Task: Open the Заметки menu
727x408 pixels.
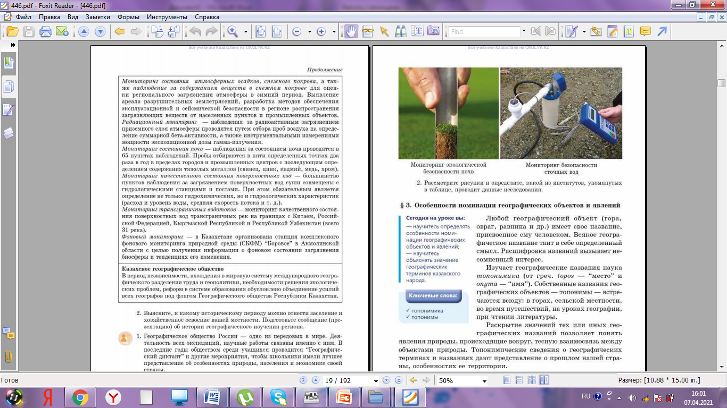Action: click(x=98, y=17)
